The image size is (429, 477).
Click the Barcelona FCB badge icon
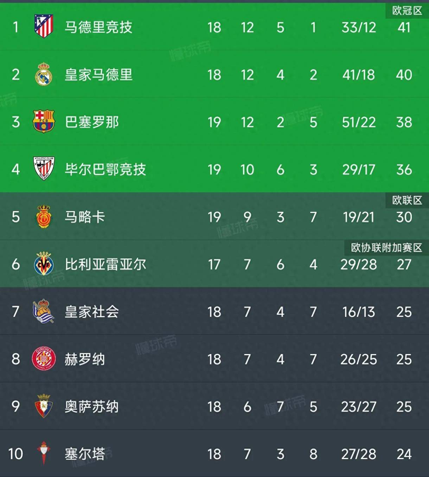[43, 122]
